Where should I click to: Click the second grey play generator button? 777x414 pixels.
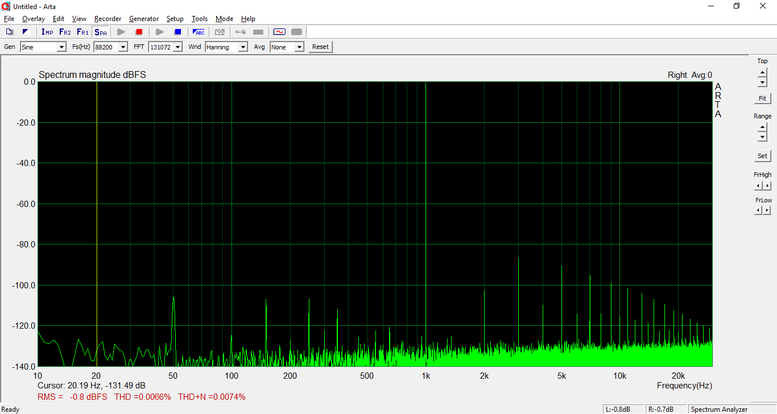coord(160,32)
